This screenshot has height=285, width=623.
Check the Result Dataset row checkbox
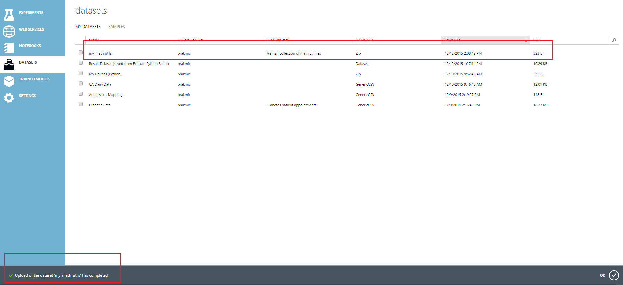click(x=81, y=63)
